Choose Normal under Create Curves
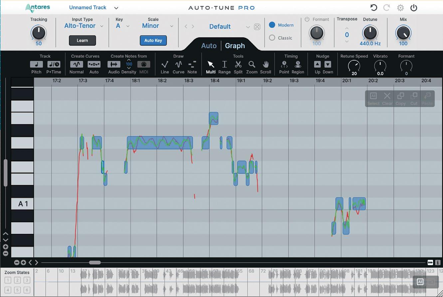Viewport: 443px width, 297px height. coord(77,65)
